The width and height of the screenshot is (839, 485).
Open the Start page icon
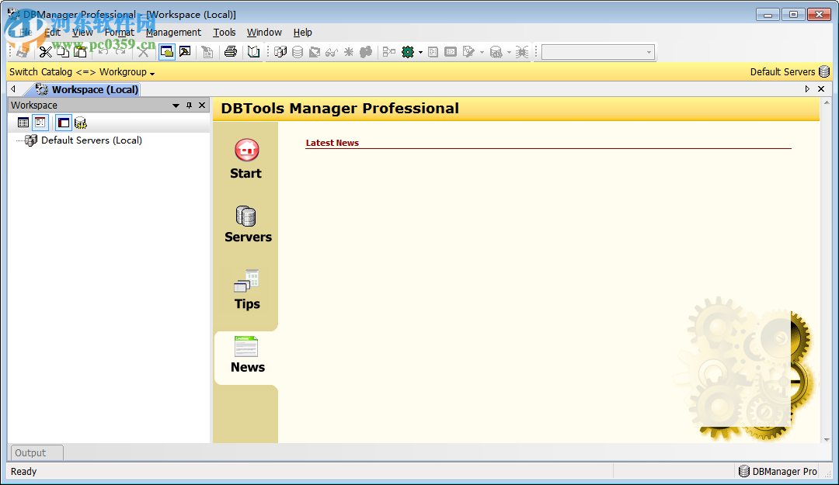(245, 152)
